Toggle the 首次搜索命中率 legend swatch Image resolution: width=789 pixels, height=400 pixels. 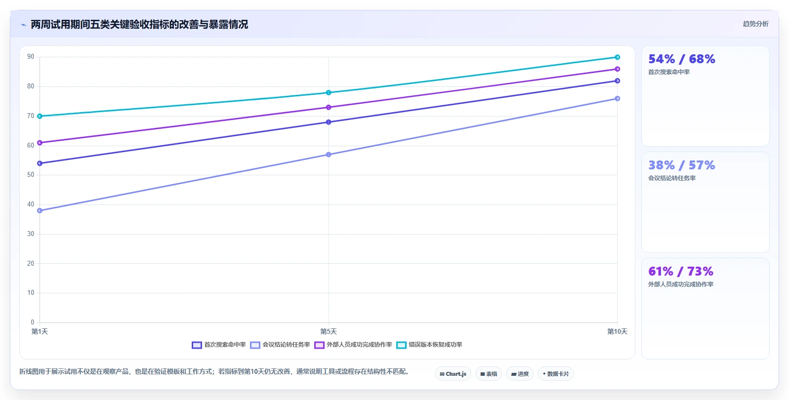point(197,345)
